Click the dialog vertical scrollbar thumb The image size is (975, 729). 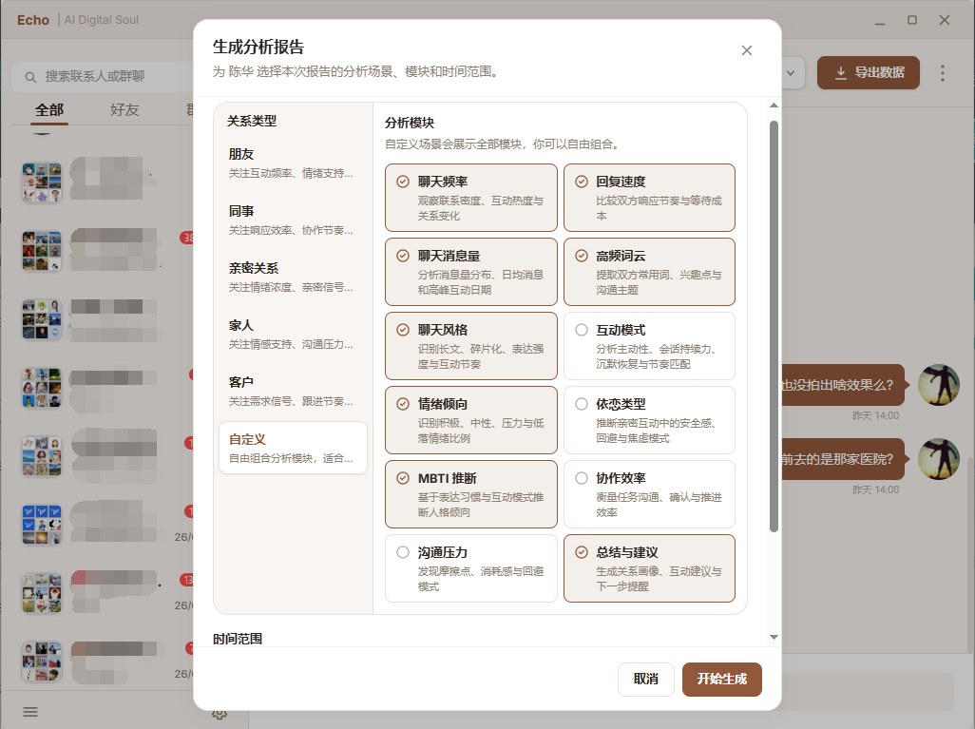tap(774, 327)
